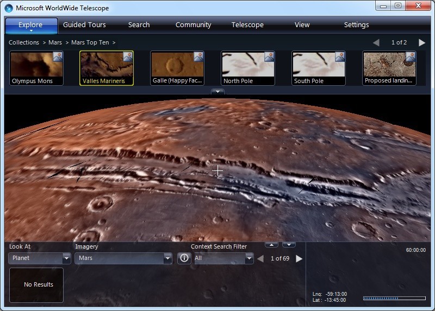Image resolution: width=435 pixels, height=311 pixels.
Task: Click the Lng -59:13:00 readout
Action: [330, 294]
